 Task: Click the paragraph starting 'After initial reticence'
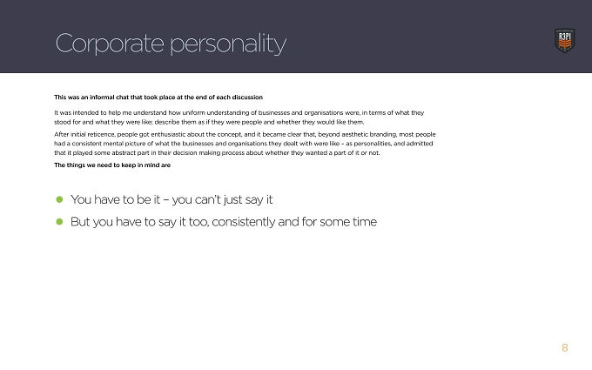245,144
